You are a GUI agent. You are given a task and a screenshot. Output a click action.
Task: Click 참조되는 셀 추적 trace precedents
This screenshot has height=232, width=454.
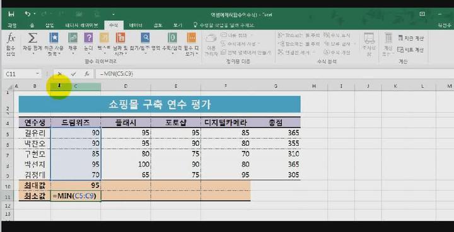(299, 35)
